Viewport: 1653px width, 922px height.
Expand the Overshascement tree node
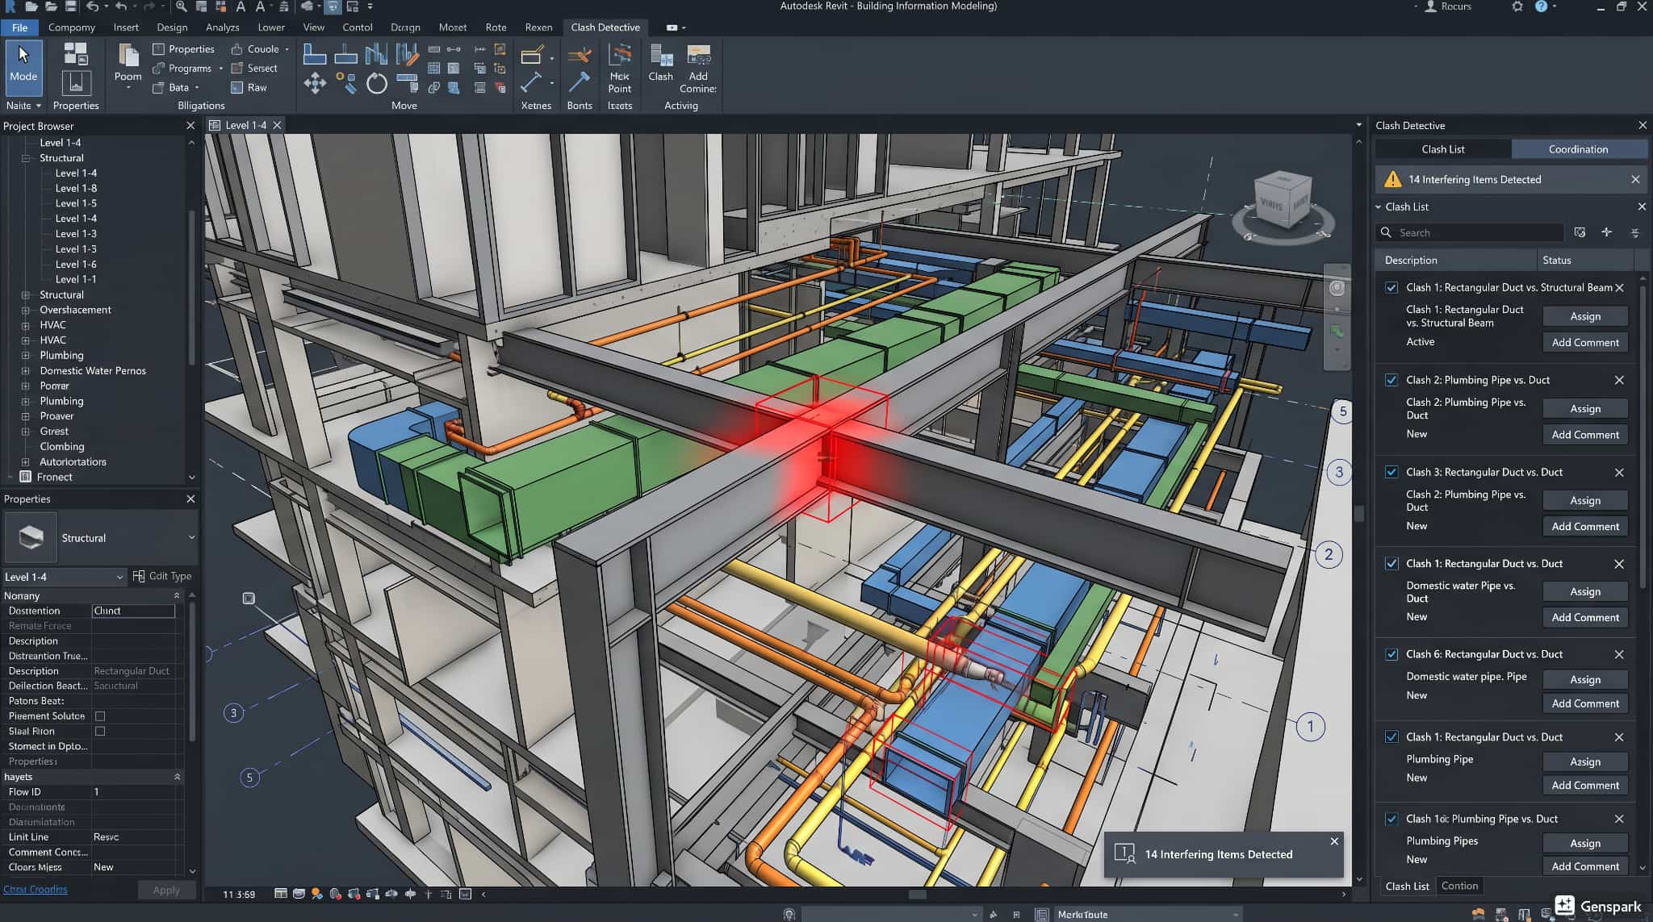pyautogui.click(x=25, y=310)
